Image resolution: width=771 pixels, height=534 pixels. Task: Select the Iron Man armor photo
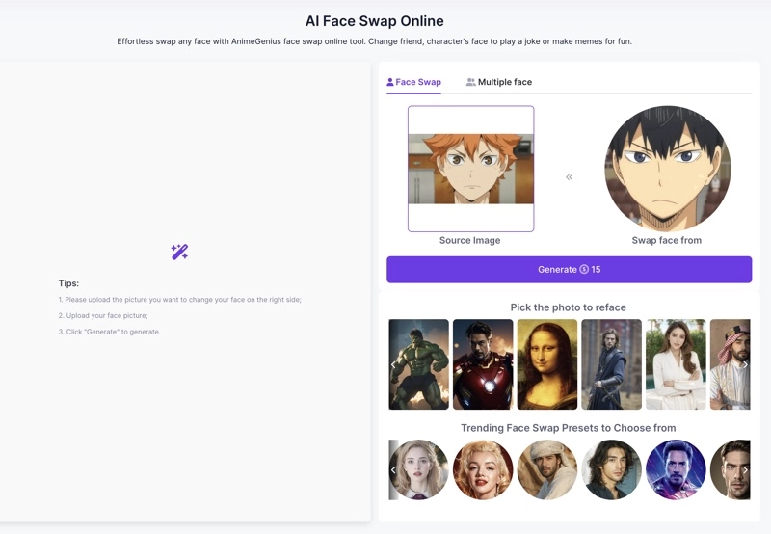(483, 364)
